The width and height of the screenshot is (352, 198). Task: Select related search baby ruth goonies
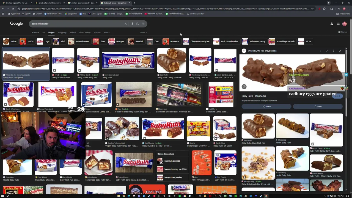point(172,161)
